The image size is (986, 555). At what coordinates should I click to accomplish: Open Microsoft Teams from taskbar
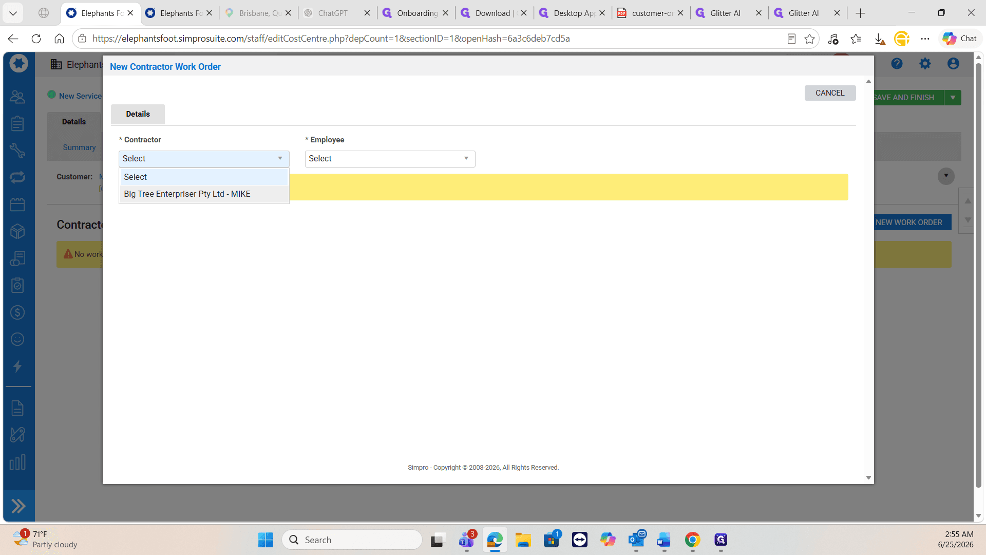click(466, 540)
